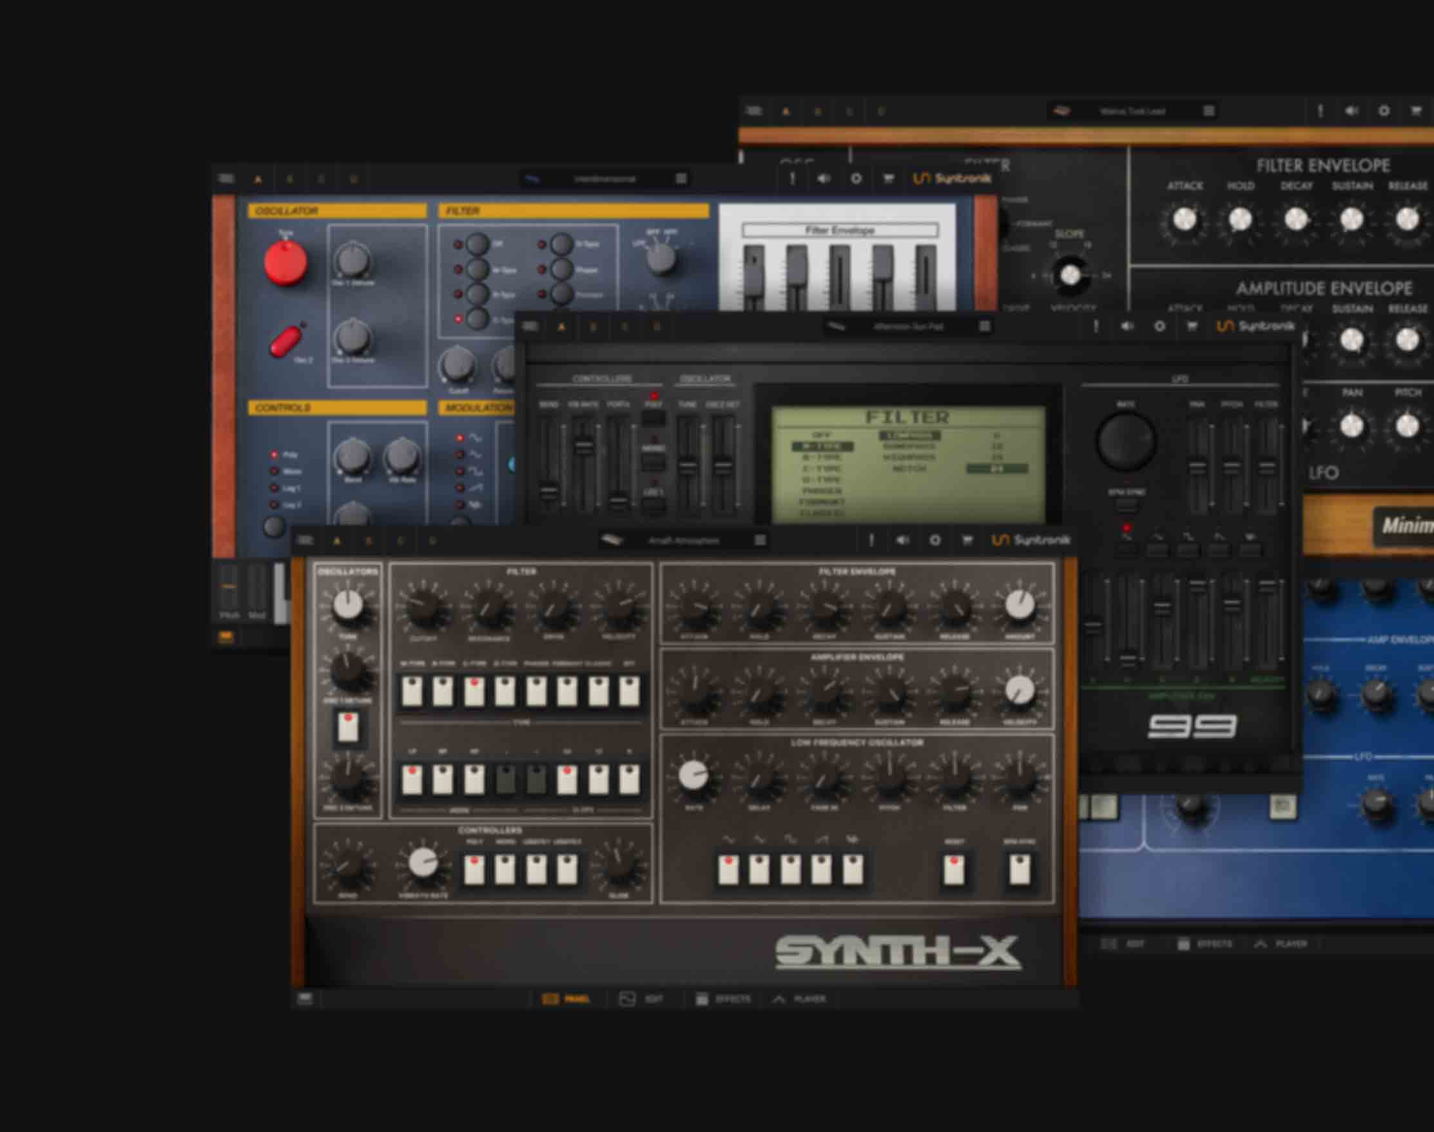The image size is (1434, 1132).
Task: Open hamburger menu in Synth-X window
Action: [305, 540]
